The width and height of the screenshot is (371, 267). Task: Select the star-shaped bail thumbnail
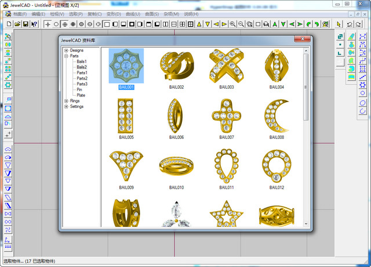227,213
